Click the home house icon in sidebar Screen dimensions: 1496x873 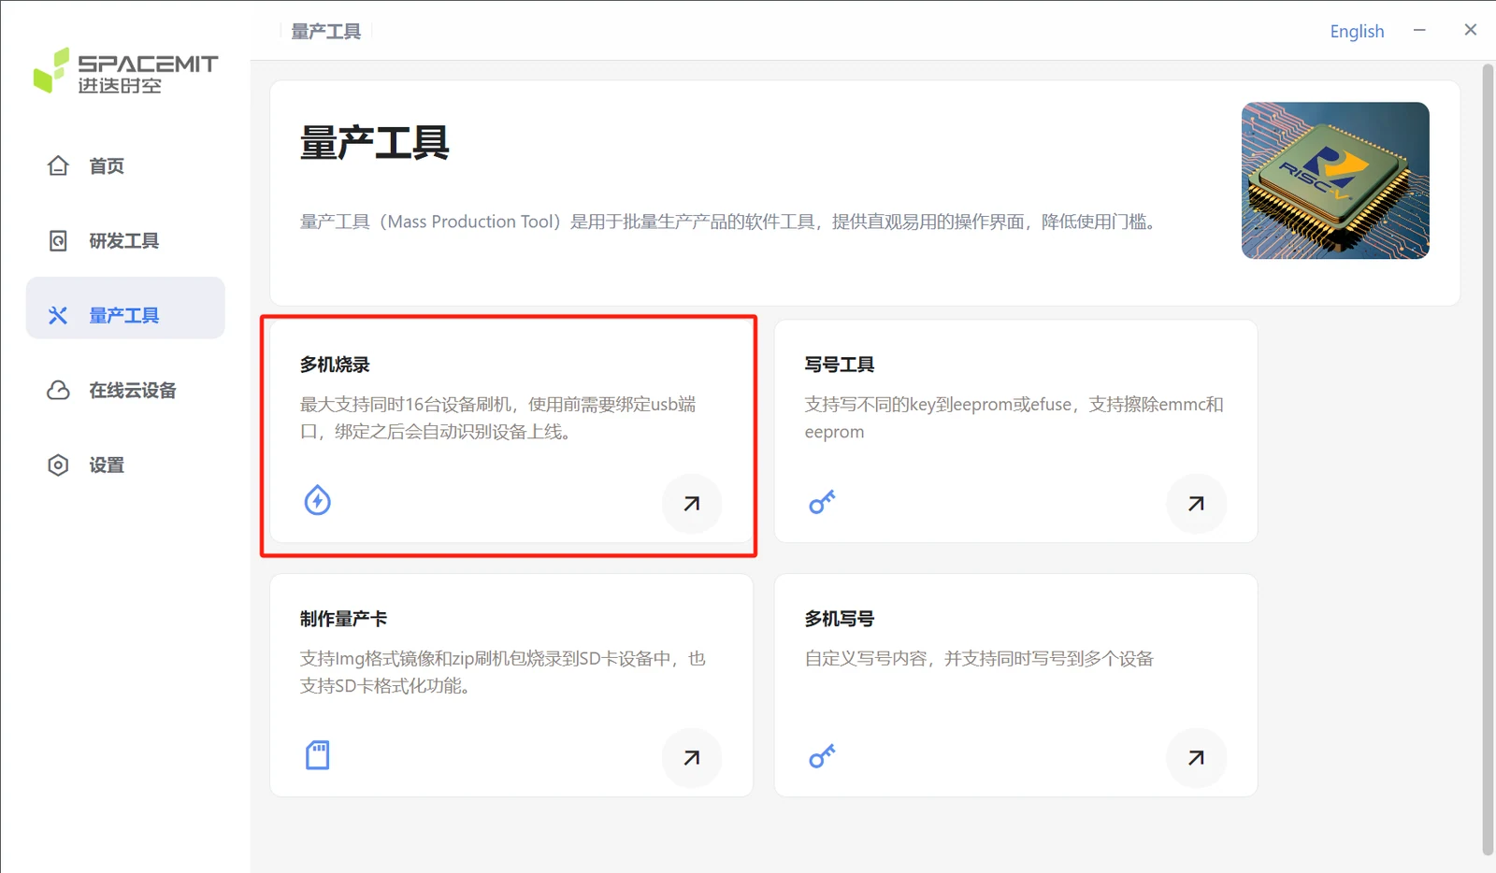click(58, 165)
